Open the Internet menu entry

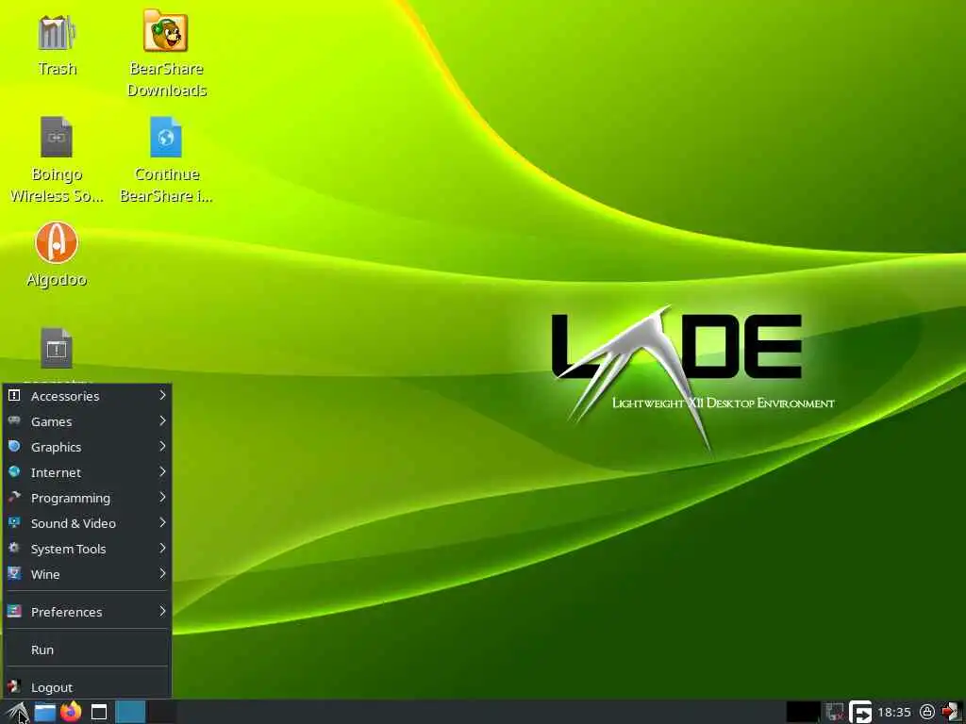pyautogui.click(x=87, y=472)
